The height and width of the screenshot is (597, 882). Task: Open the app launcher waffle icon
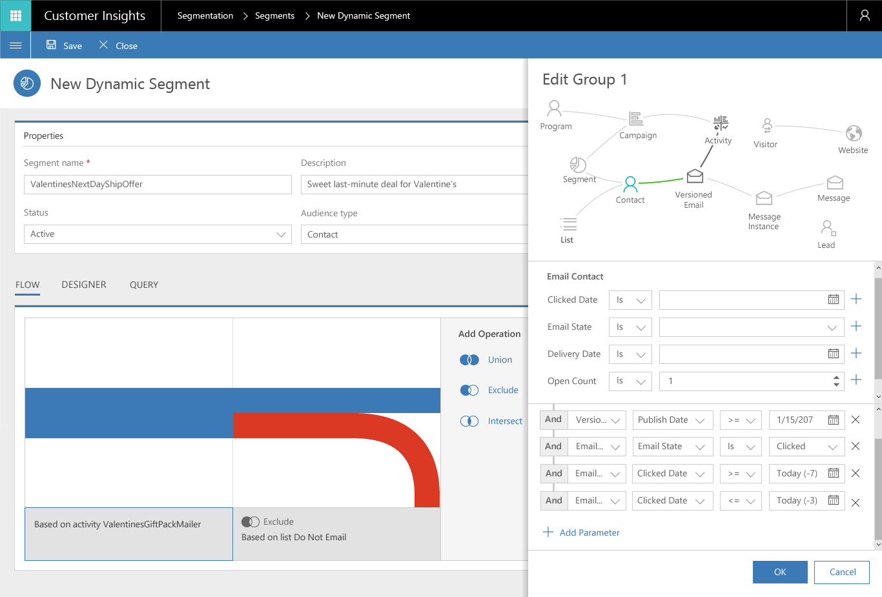click(15, 15)
